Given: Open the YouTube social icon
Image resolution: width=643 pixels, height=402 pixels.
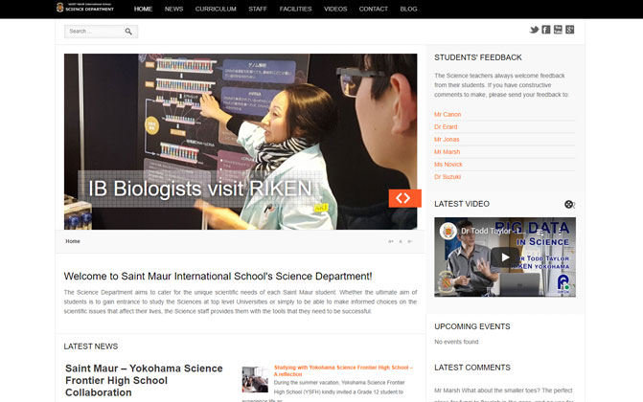Looking at the screenshot, I should coord(558,30).
